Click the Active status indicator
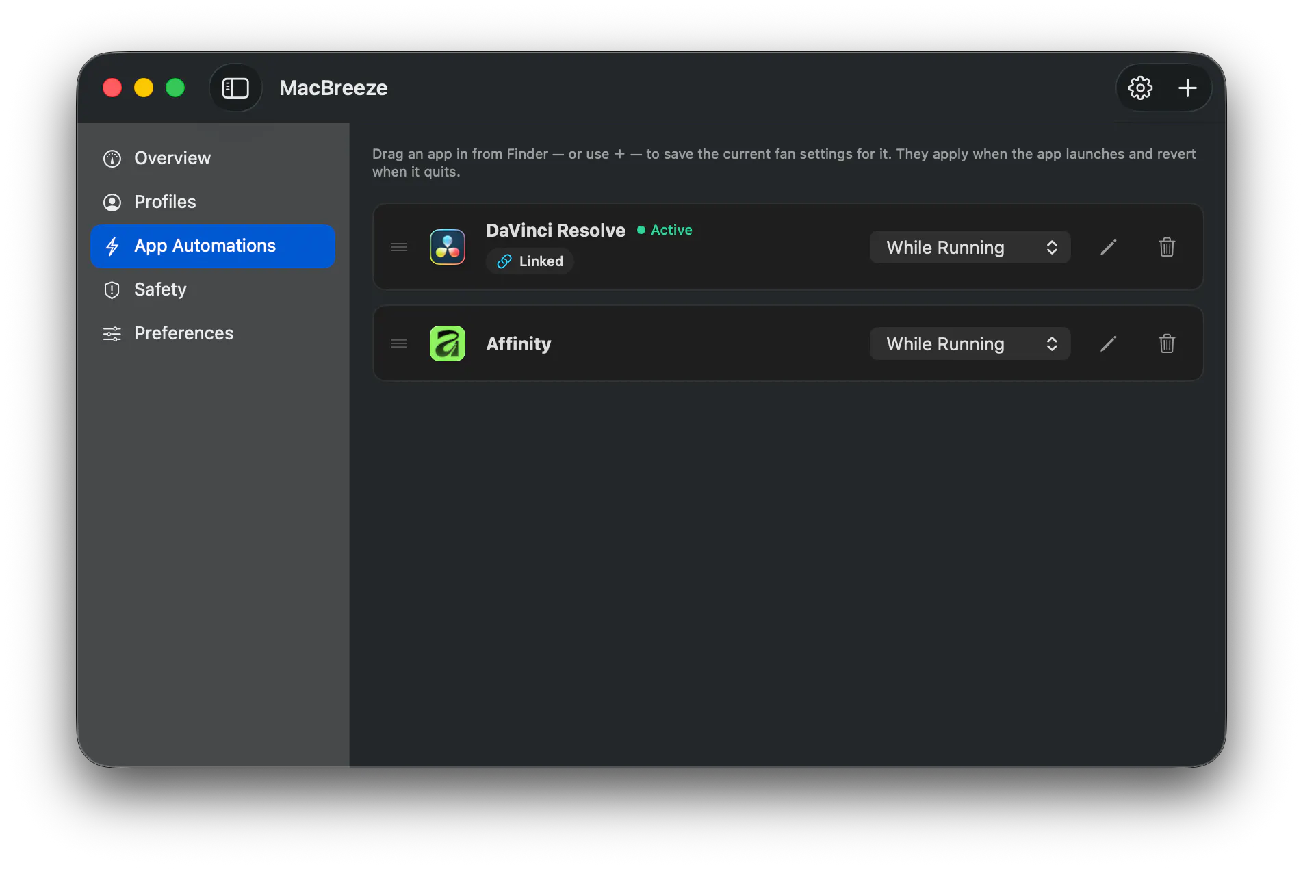Viewport: 1303px width, 869px height. (x=665, y=230)
